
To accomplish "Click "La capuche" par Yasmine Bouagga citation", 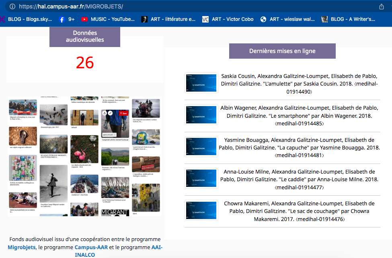I will 299,147.
